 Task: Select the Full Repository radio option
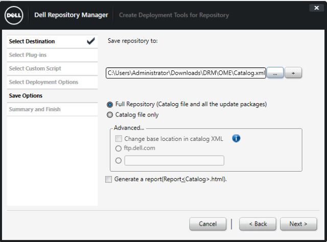(x=110, y=104)
